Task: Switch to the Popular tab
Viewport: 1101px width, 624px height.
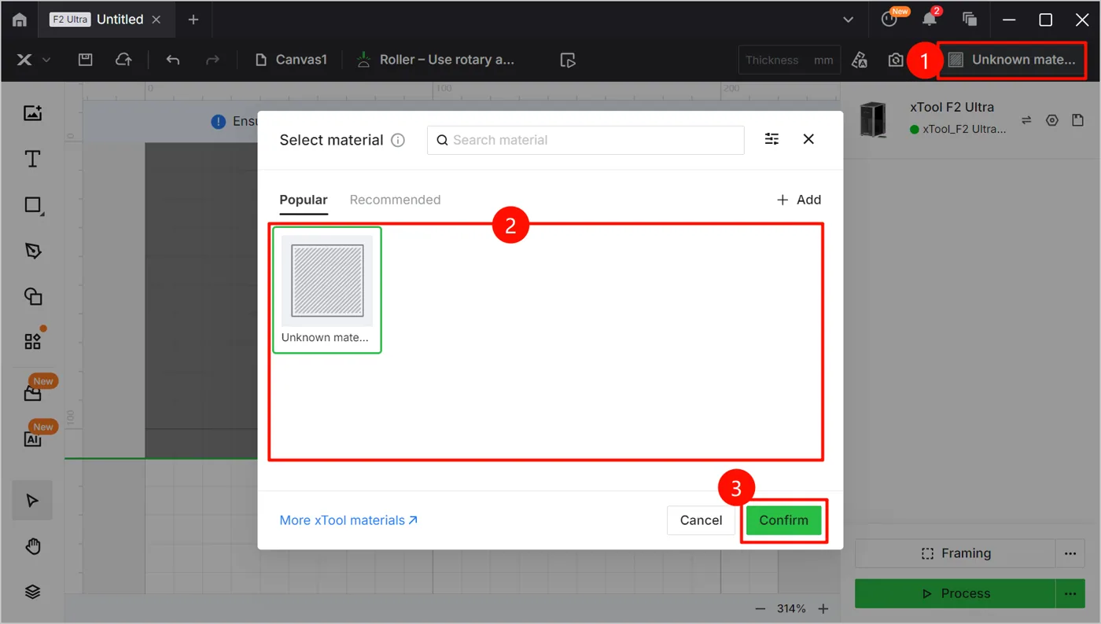Action: (304, 200)
